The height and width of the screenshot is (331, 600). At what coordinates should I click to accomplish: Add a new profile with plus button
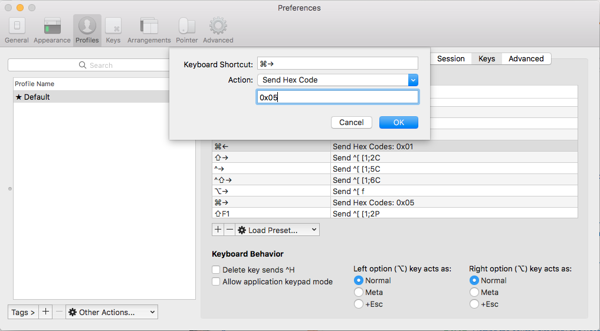click(x=45, y=312)
